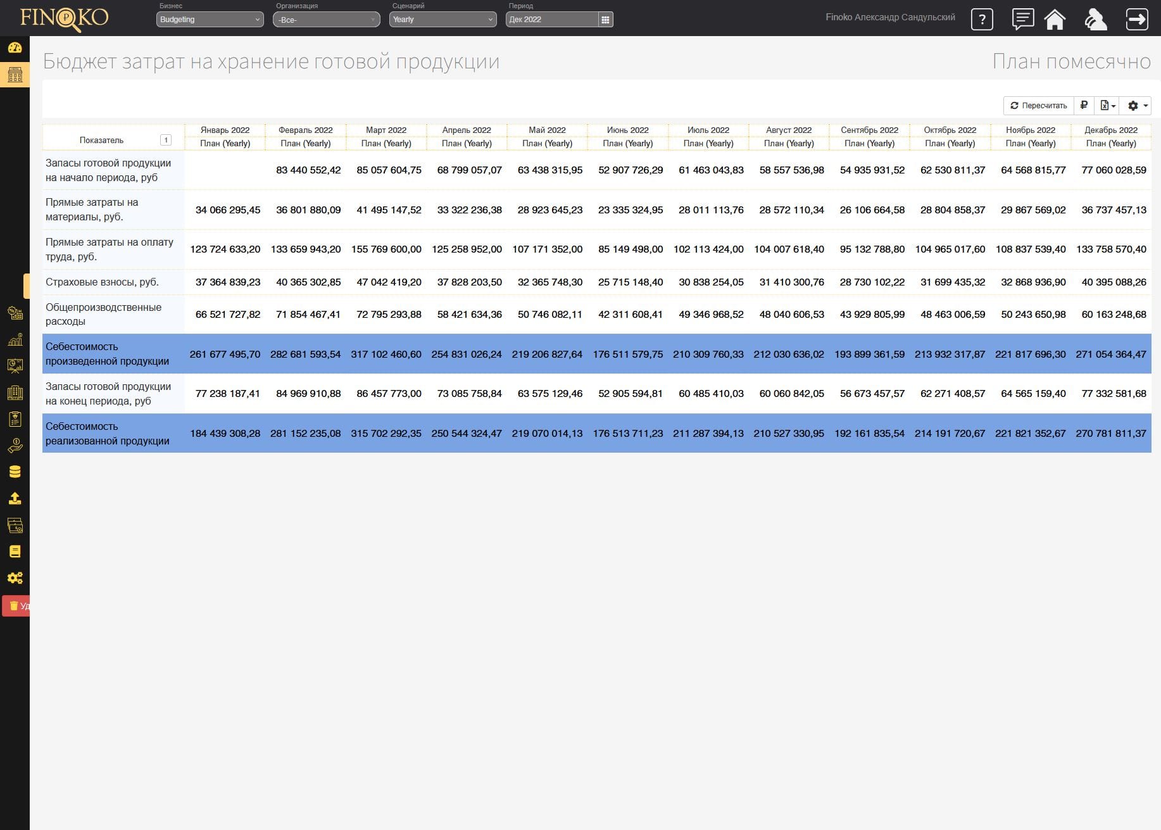Go to the home page icon
This screenshot has height=830, width=1161.
(1055, 19)
